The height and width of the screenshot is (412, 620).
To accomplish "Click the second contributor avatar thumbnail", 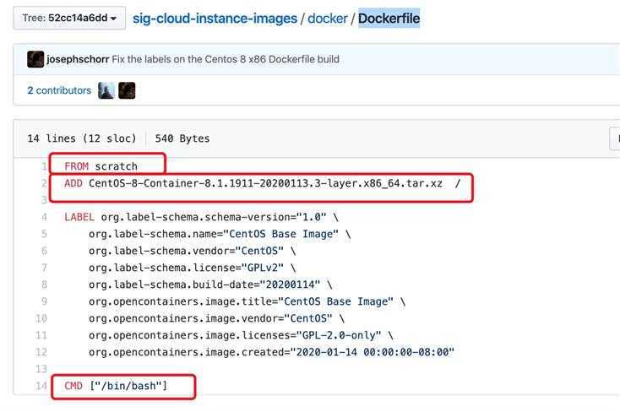I will pos(127,90).
